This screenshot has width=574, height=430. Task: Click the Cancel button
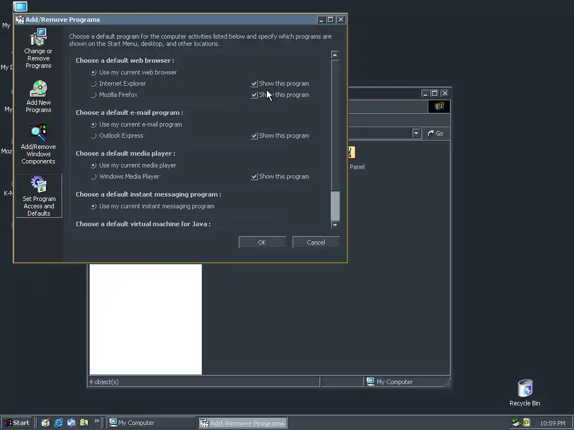(316, 242)
